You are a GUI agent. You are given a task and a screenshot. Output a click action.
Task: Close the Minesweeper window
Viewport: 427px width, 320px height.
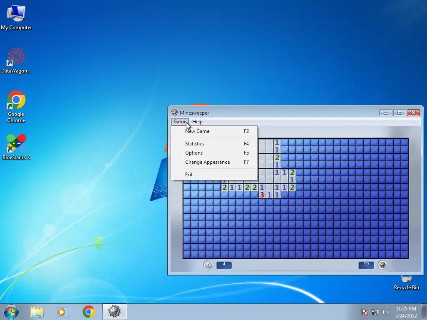coord(413,112)
